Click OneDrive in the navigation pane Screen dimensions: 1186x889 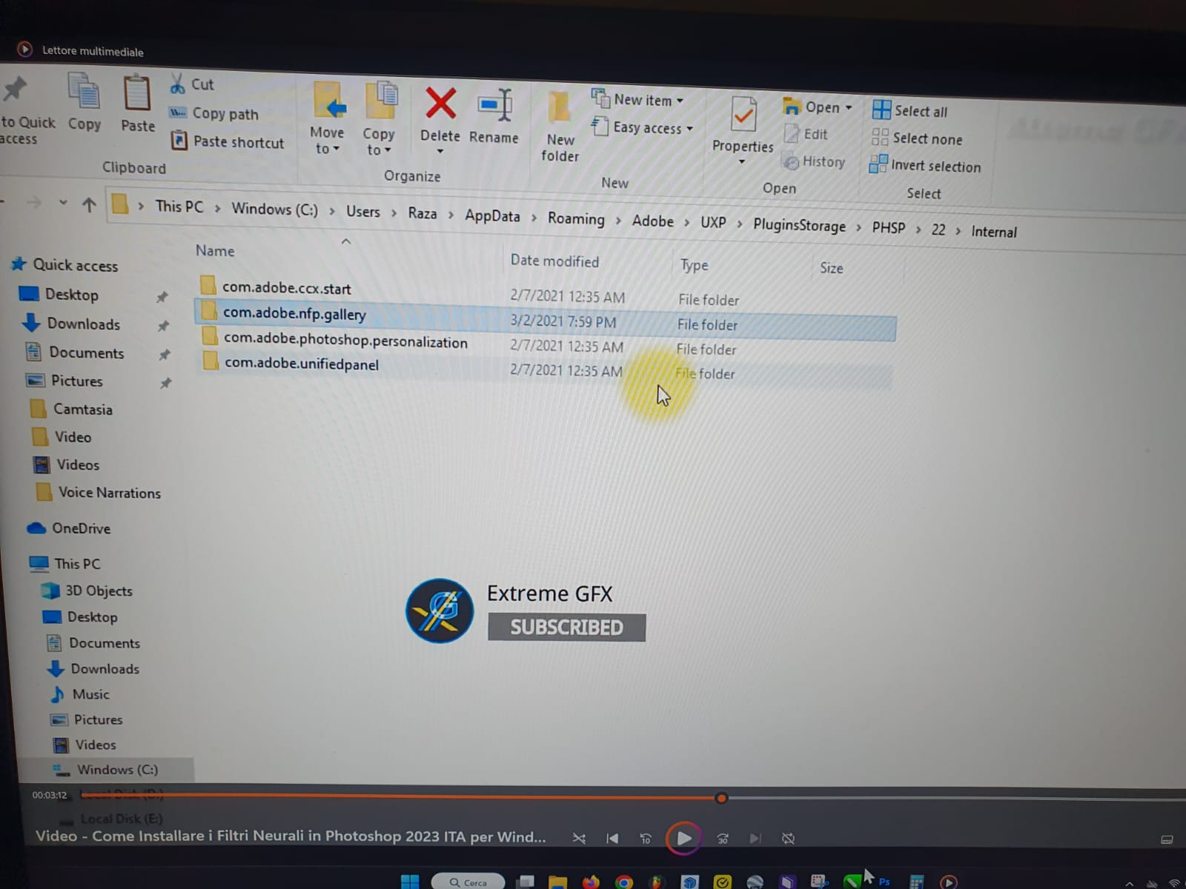[x=69, y=528]
